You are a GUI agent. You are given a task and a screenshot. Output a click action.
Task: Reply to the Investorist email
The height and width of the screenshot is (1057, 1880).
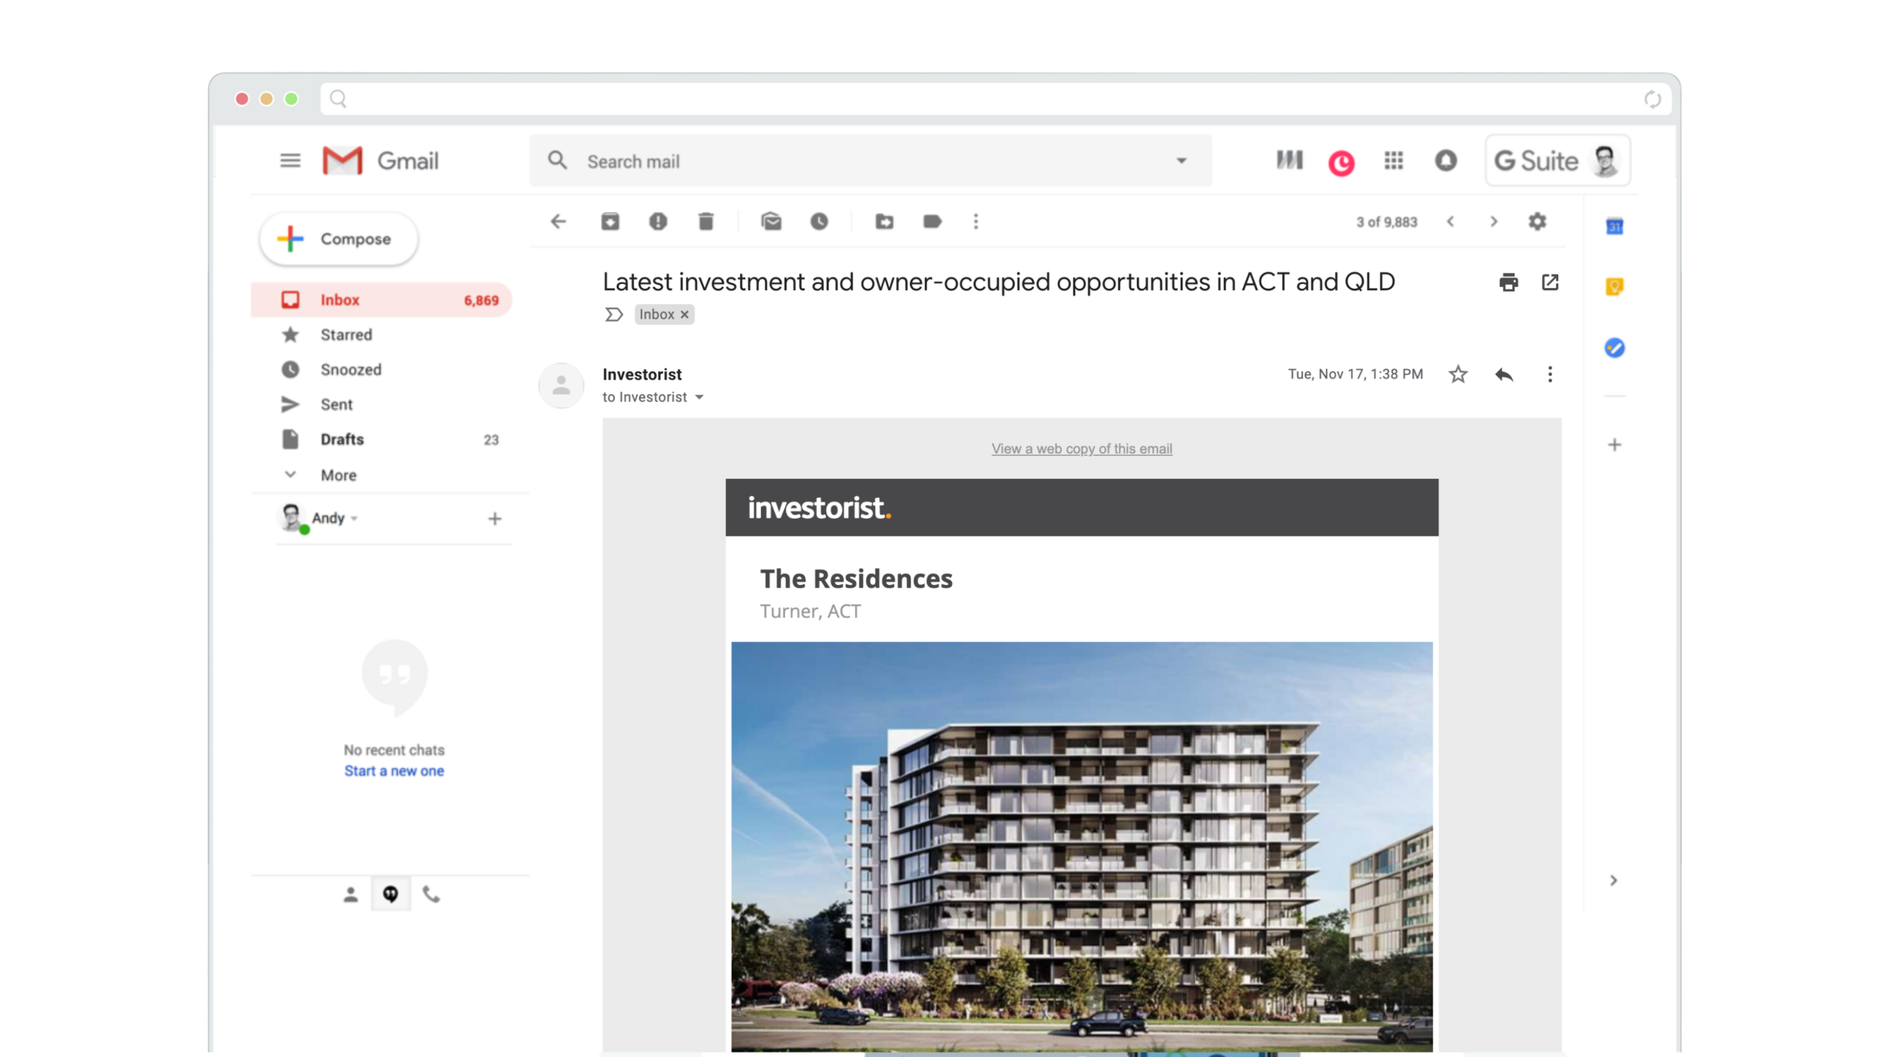[x=1503, y=374]
